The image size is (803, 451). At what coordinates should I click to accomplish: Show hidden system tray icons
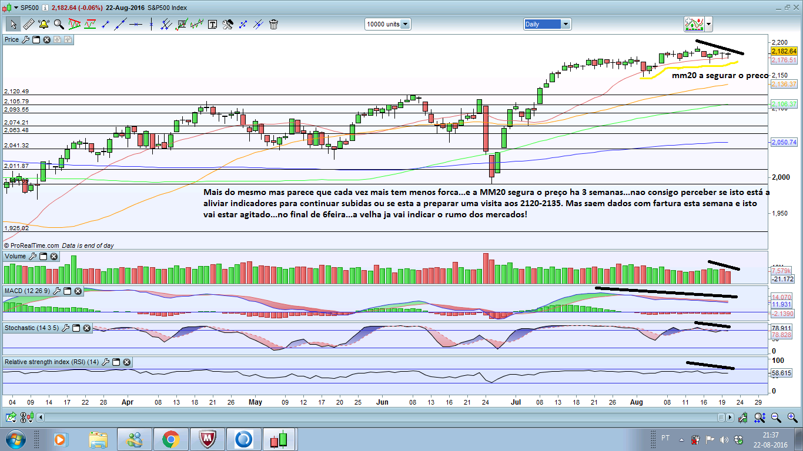[x=681, y=439]
